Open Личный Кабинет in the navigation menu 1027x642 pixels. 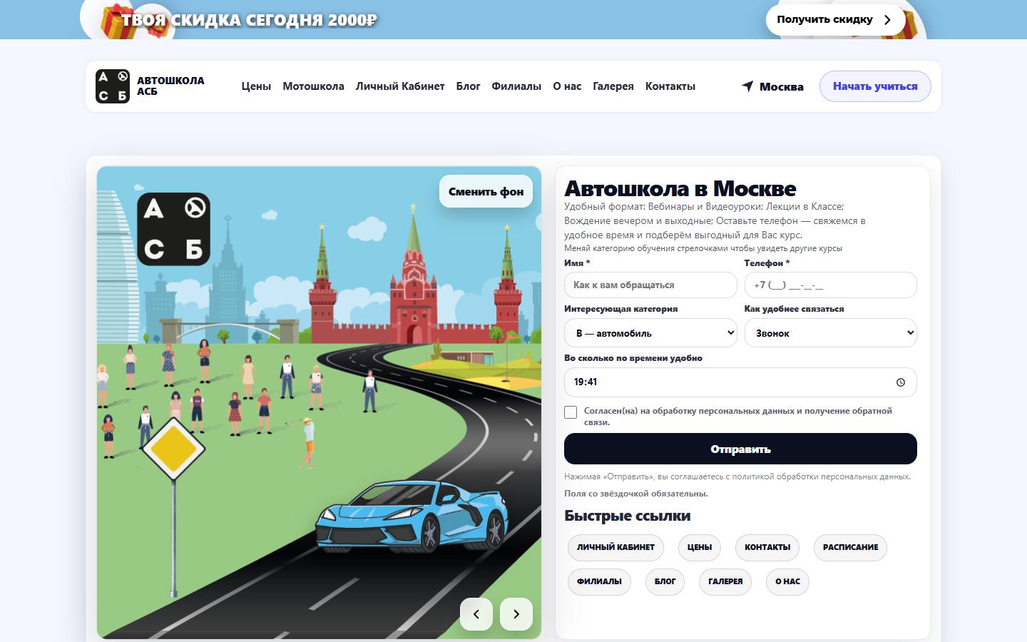(400, 86)
